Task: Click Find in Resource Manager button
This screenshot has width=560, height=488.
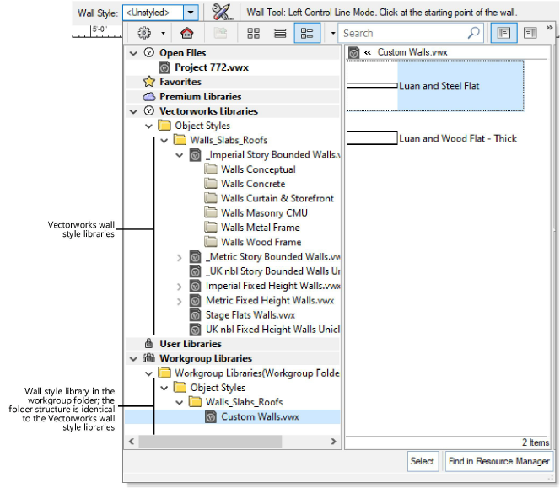Action: (499, 461)
